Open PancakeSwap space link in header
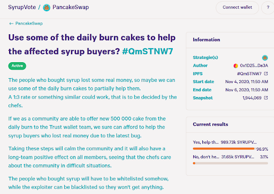Viewport: 274px width, 194px height. click(71, 7)
